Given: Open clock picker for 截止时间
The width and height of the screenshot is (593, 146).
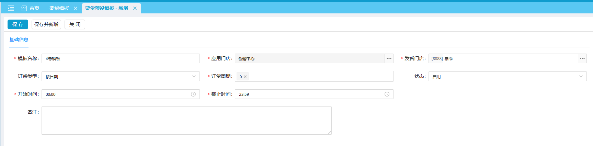Looking at the screenshot, I should coord(387,94).
